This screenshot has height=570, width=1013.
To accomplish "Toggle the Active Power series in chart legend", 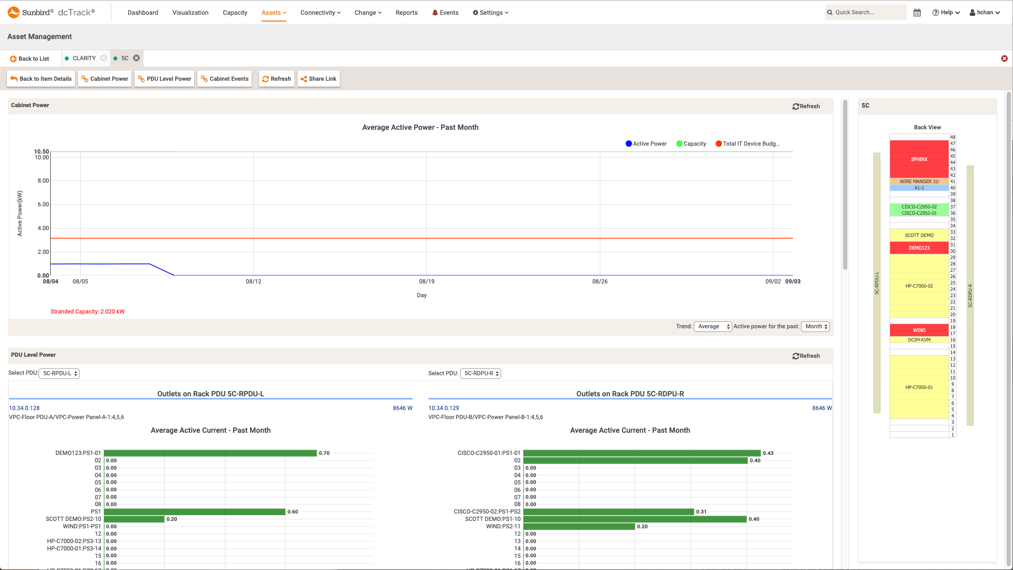I will 646,143.
